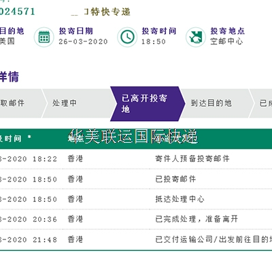Viewport: 272px width, 272px height.
Task: Click the 空邮中心 posting location text
Action: [226, 41]
